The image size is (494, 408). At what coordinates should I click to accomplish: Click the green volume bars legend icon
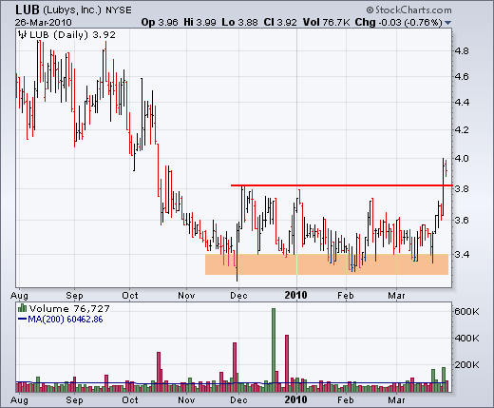tap(22, 308)
